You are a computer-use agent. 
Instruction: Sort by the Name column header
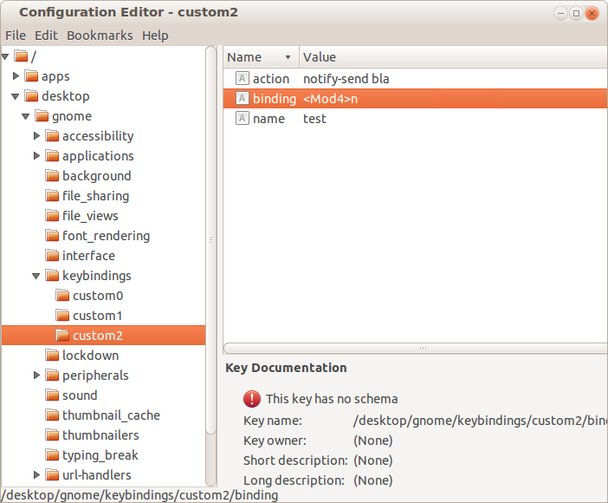pyautogui.click(x=261, y=57)
